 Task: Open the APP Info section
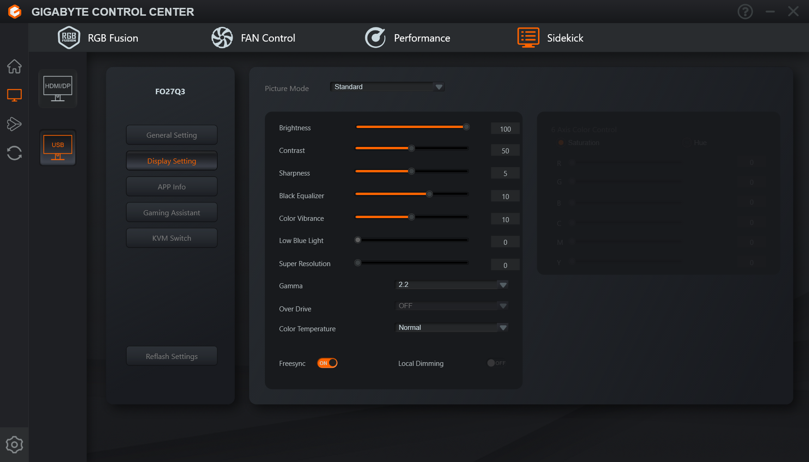point(172,187)
